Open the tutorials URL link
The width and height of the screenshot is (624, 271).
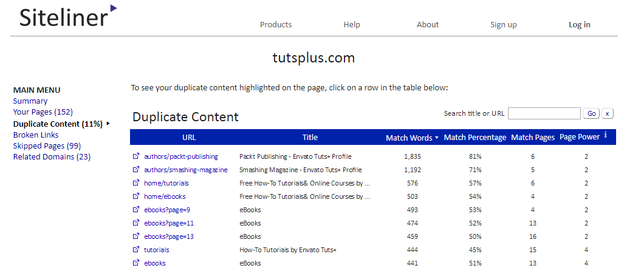click(x=156, y=250)
